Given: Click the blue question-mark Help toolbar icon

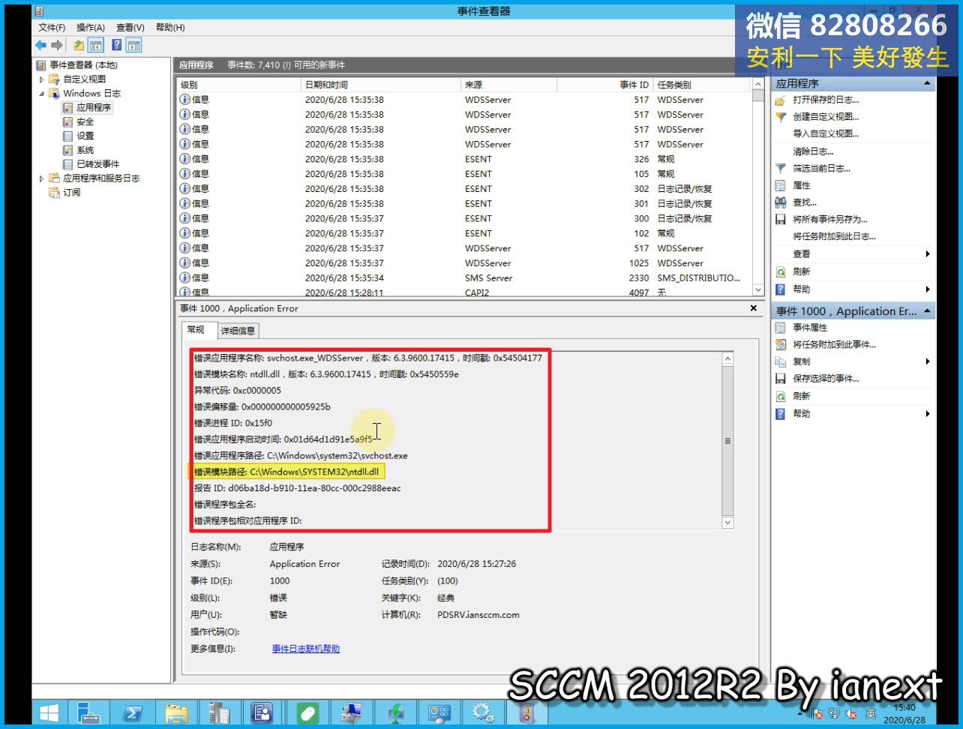Looking at the screenshot, I should 117,46.
